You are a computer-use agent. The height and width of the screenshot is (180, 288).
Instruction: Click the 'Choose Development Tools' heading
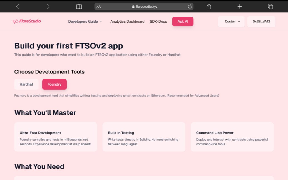coord(49,72)
